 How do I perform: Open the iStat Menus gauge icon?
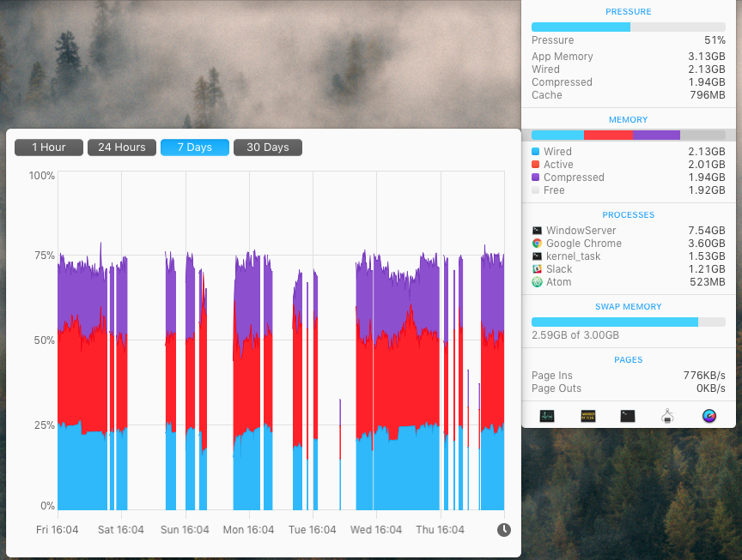point(709,416)
